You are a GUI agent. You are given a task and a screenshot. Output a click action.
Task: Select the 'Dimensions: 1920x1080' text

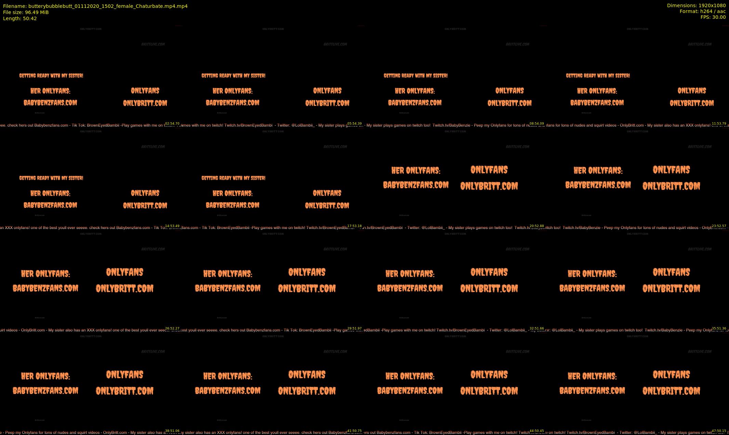pyautogui.click(x=696, y=5)
